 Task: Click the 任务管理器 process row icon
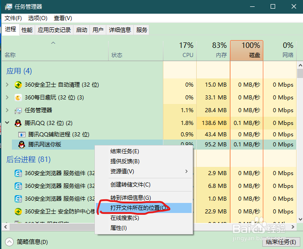tap(18, 110)
